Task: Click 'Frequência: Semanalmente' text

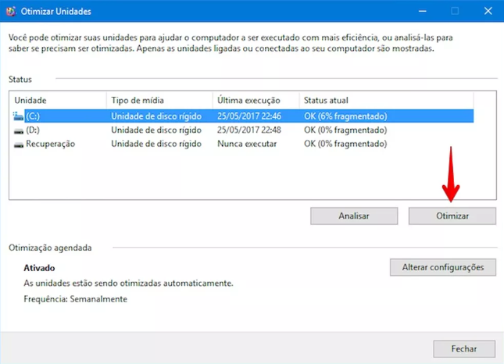Action: point(76,299)
